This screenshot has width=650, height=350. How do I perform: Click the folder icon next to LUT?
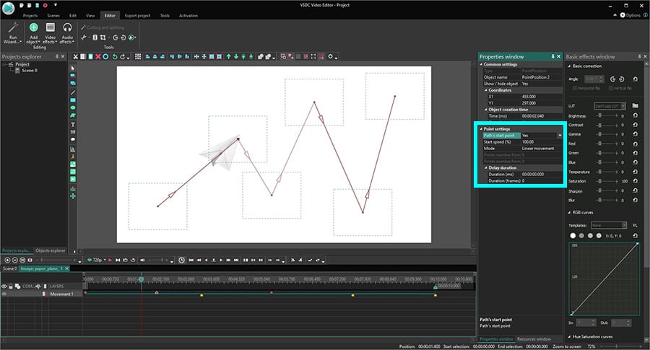[635, 106]
